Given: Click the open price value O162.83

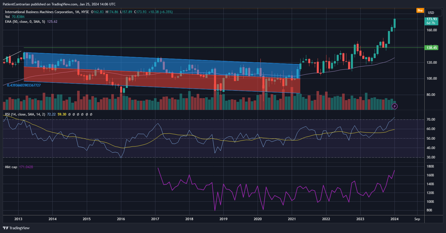Looking at the screenshot, I should click(97, 12).
